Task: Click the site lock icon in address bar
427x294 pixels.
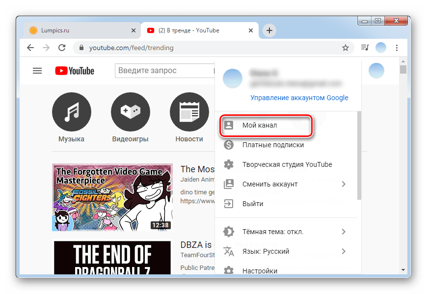Action: click(x=81, y=48)
